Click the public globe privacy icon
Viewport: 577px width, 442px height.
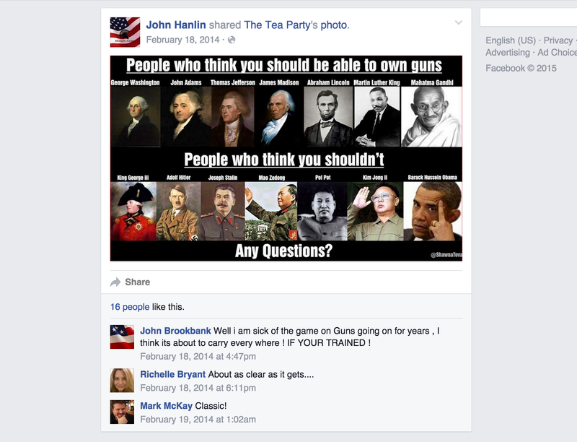232,40
